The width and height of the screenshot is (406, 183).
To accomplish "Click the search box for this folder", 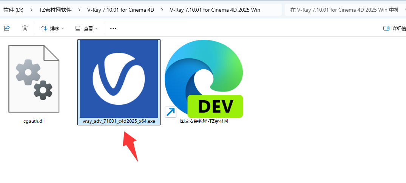I will 346,10.
